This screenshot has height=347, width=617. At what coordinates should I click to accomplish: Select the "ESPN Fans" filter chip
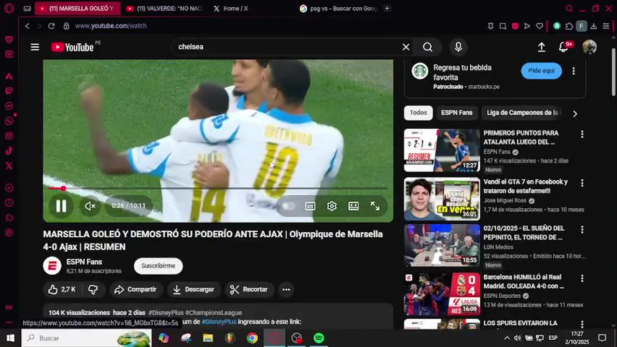[457, 112]
